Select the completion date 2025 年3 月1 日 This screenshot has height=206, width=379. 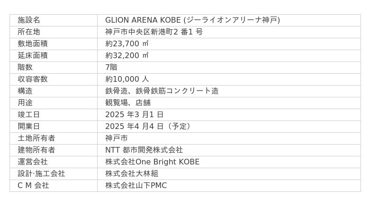(x=135, y=114)
